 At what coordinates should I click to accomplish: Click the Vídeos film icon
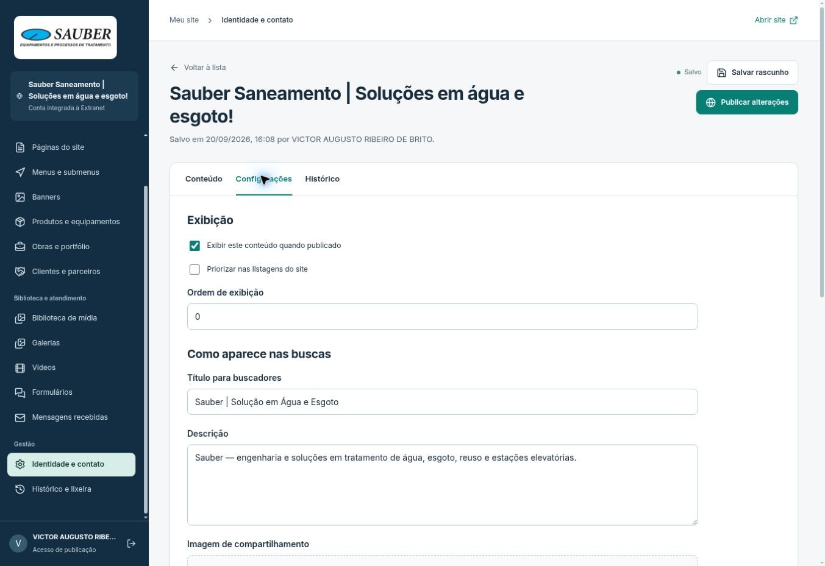[20, 368]
